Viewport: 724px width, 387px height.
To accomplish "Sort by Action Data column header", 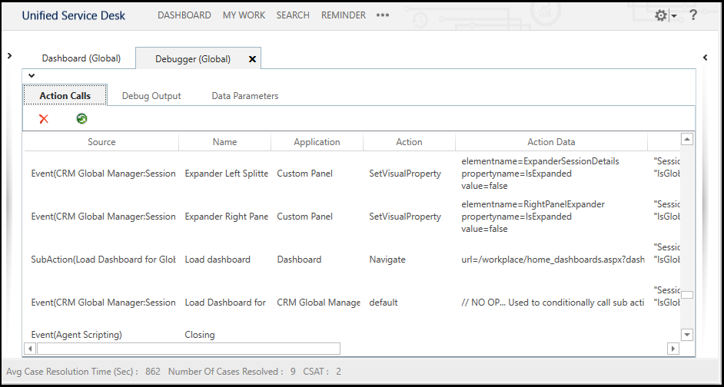I will (x=551, y=141).
